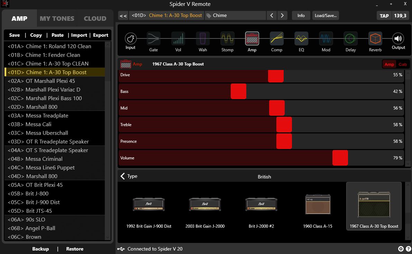
Task: Select the Brit J-2000 #2 amp
Action: [261, 207]
